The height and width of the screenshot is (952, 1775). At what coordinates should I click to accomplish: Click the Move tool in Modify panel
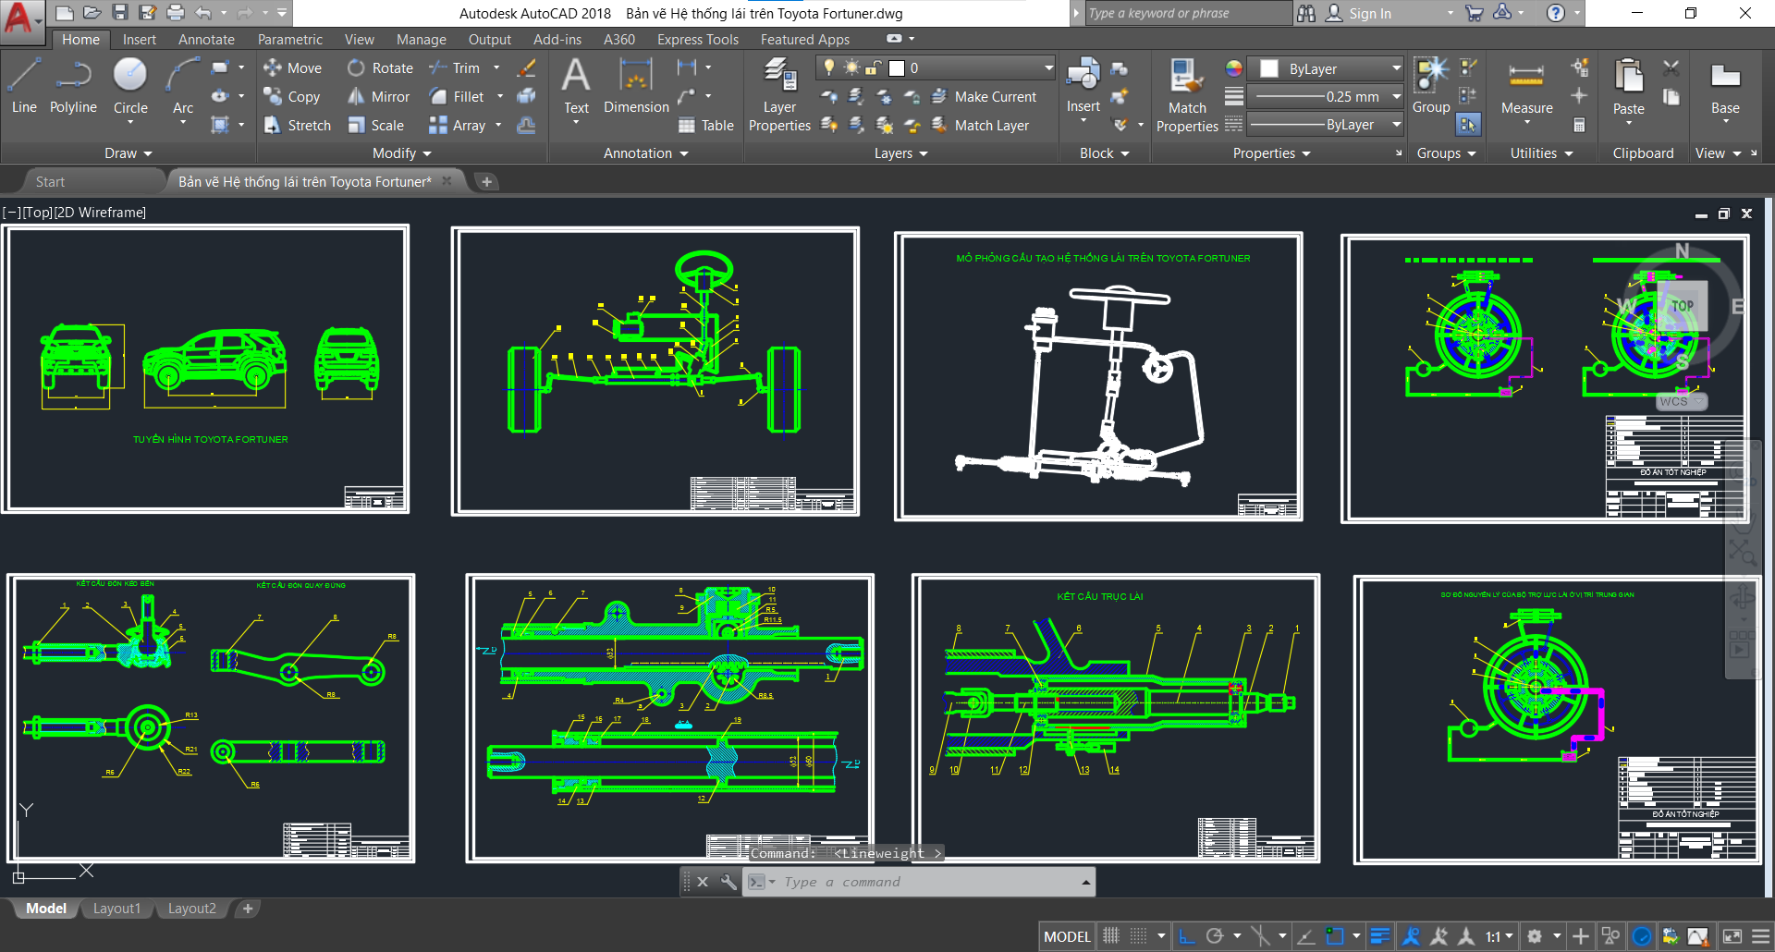pyautogui.click(x=292, y=67)
